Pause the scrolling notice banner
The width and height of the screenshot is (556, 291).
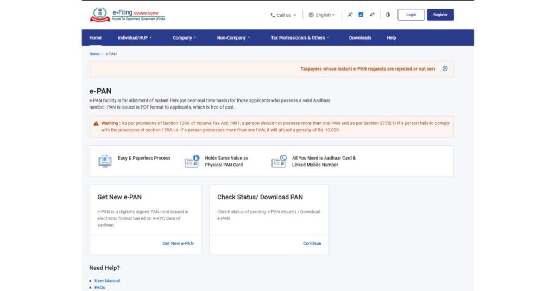point(445,68)
